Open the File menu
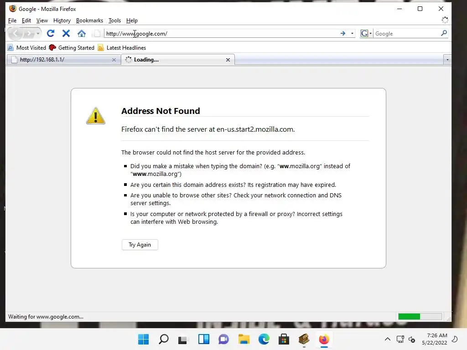The height and width of the screenshot is (350, 467). (12, 21)
